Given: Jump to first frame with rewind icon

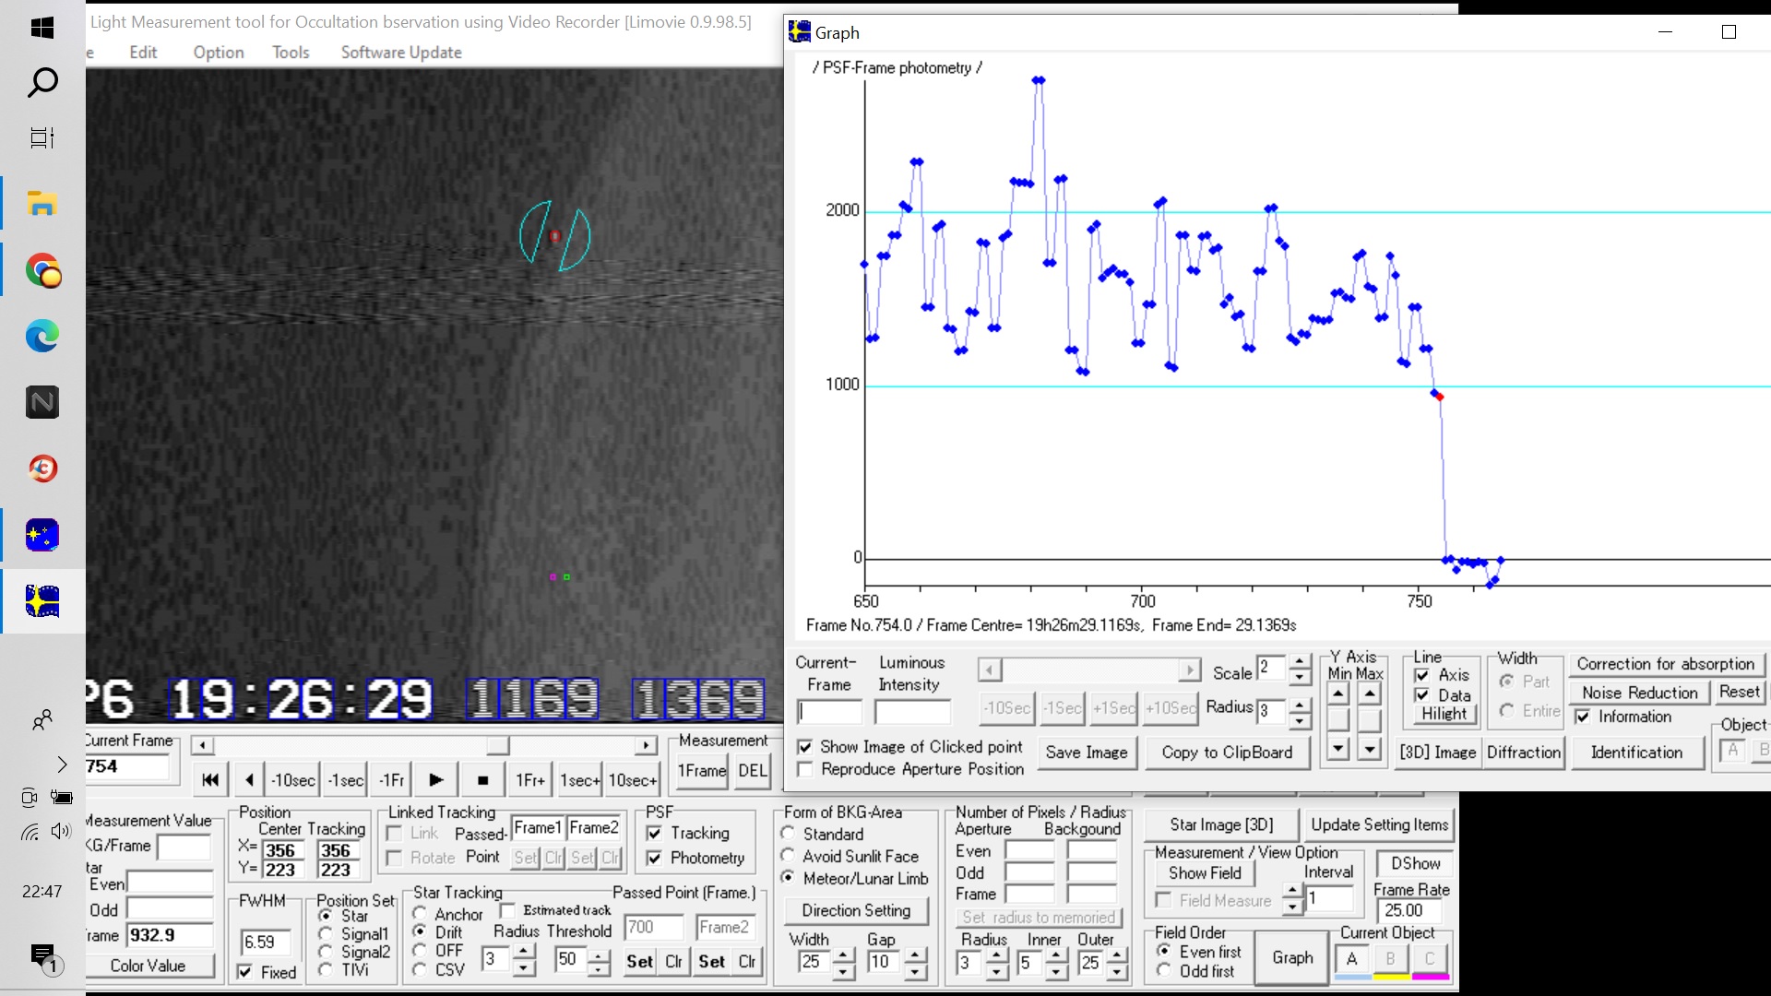Looking at the screenshot, I should (x=210, y=780).
